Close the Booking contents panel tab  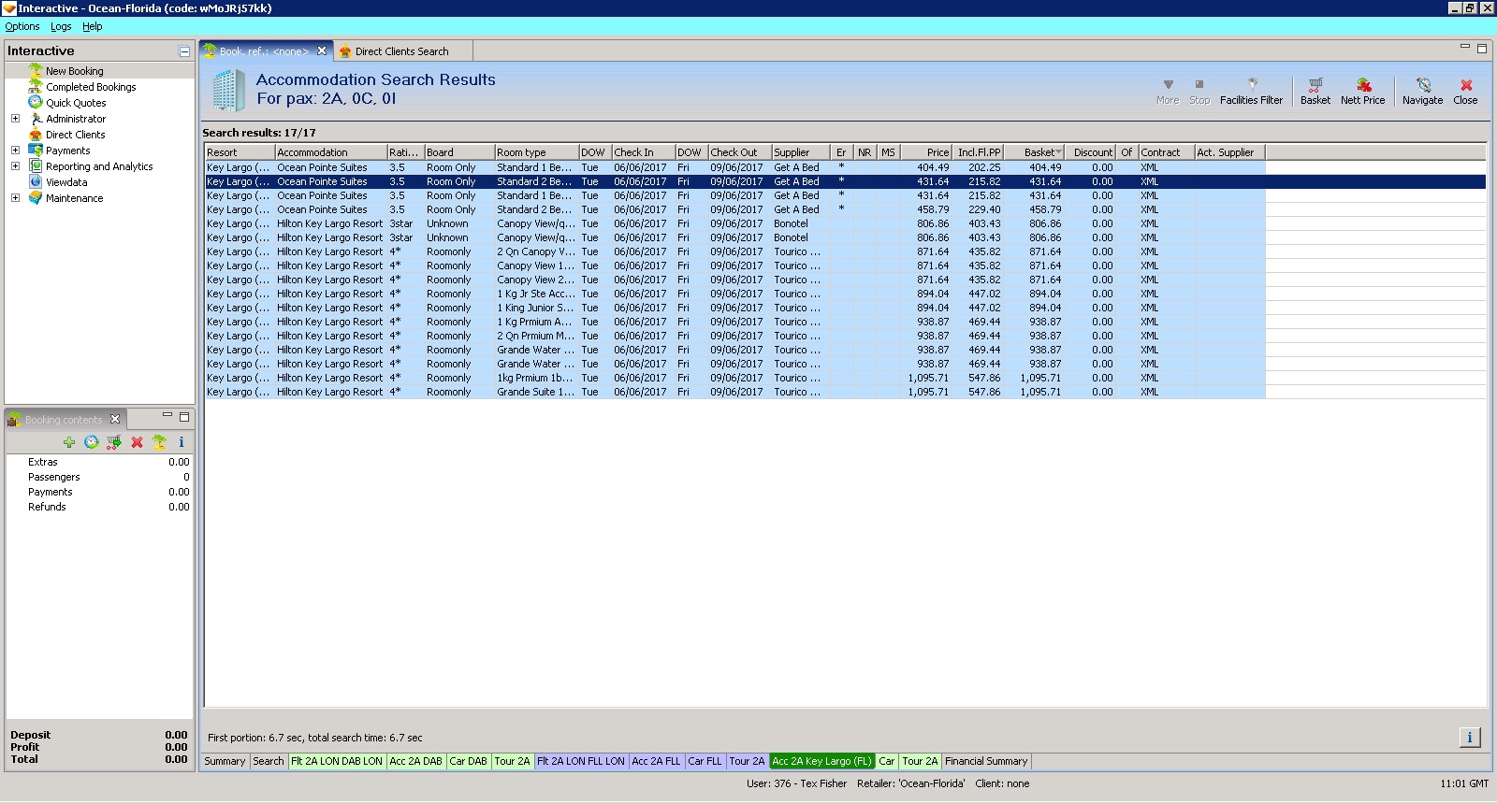(x=115, y=419)
